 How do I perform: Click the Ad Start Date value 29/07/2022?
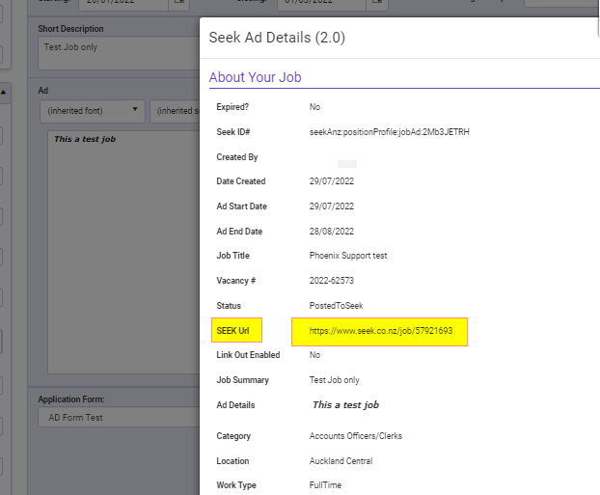[x=332, y=206]
